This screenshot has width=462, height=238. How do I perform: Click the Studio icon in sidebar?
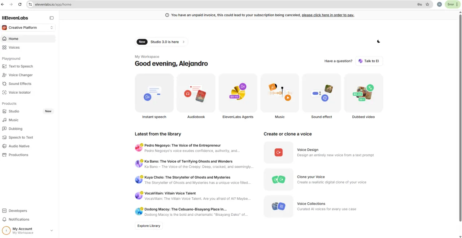(x=4, y=111)
